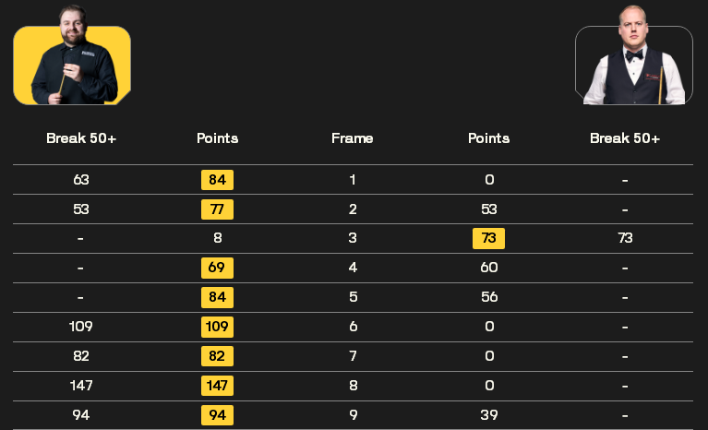This screenshot has height=430, width=708.
Task: Click the left Points column header
Action: (x=217, y=138)
